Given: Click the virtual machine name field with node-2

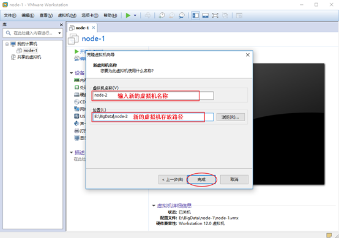Looking at the screenshot, I should tap(153, 95).
